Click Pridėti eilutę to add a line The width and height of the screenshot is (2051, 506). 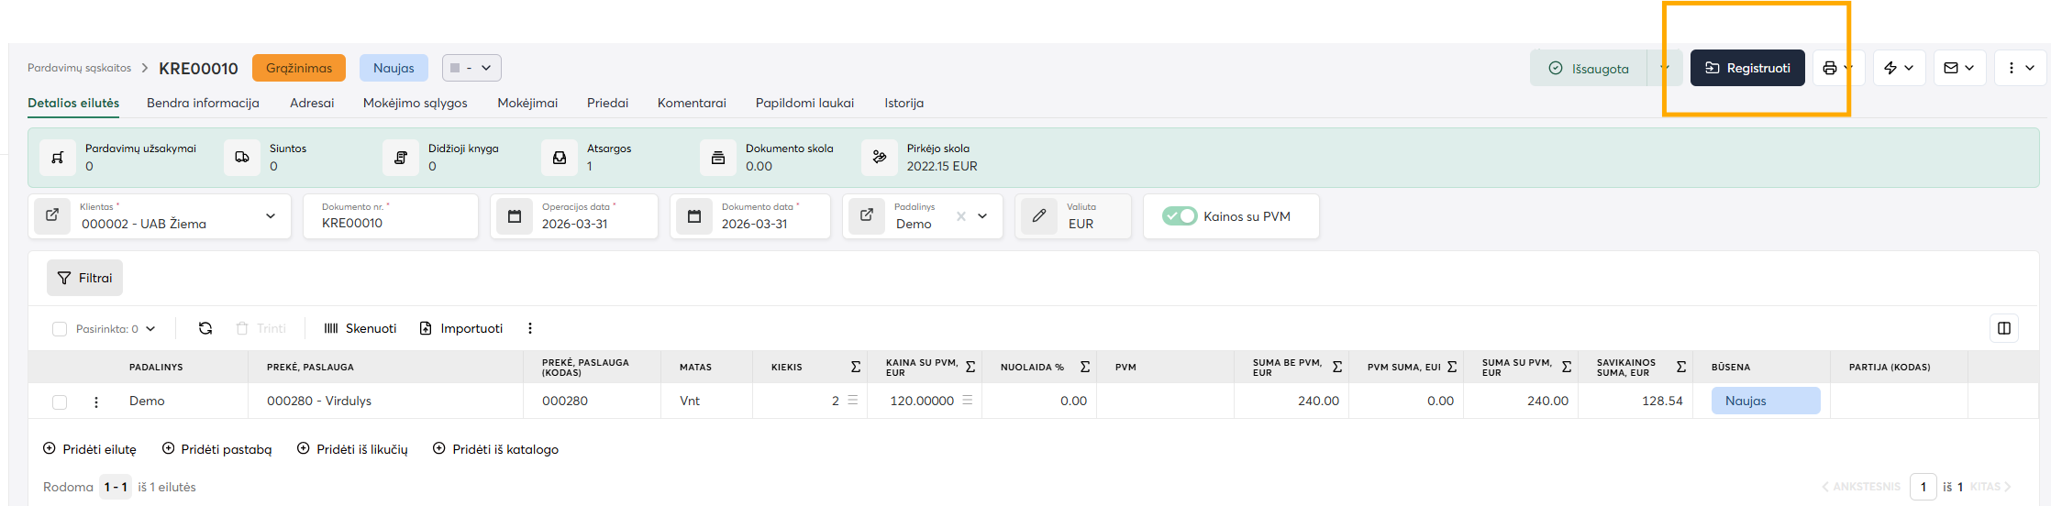tap(90, 449)
